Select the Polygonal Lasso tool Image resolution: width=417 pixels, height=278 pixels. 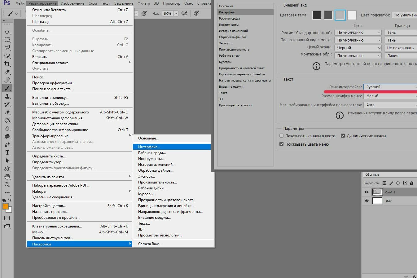click(x=7, y=48)
